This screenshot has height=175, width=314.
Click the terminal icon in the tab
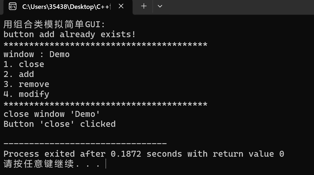pos(13,6)
